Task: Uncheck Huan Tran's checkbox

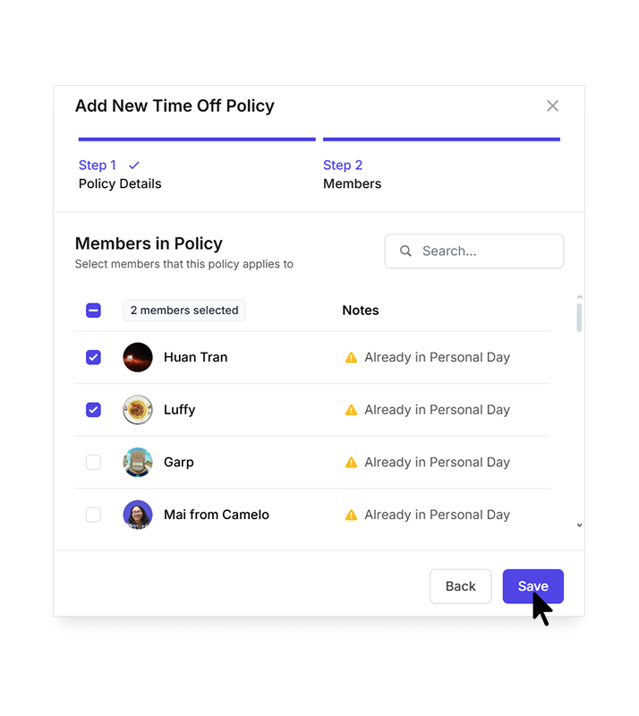Action: 93,357
